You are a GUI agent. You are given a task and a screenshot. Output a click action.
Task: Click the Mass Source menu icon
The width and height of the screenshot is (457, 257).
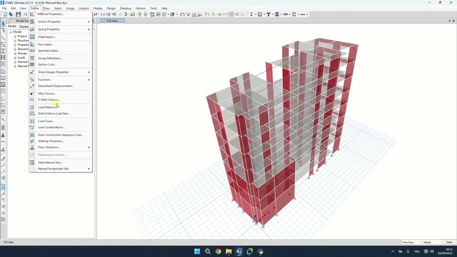(x=32, y=94)
